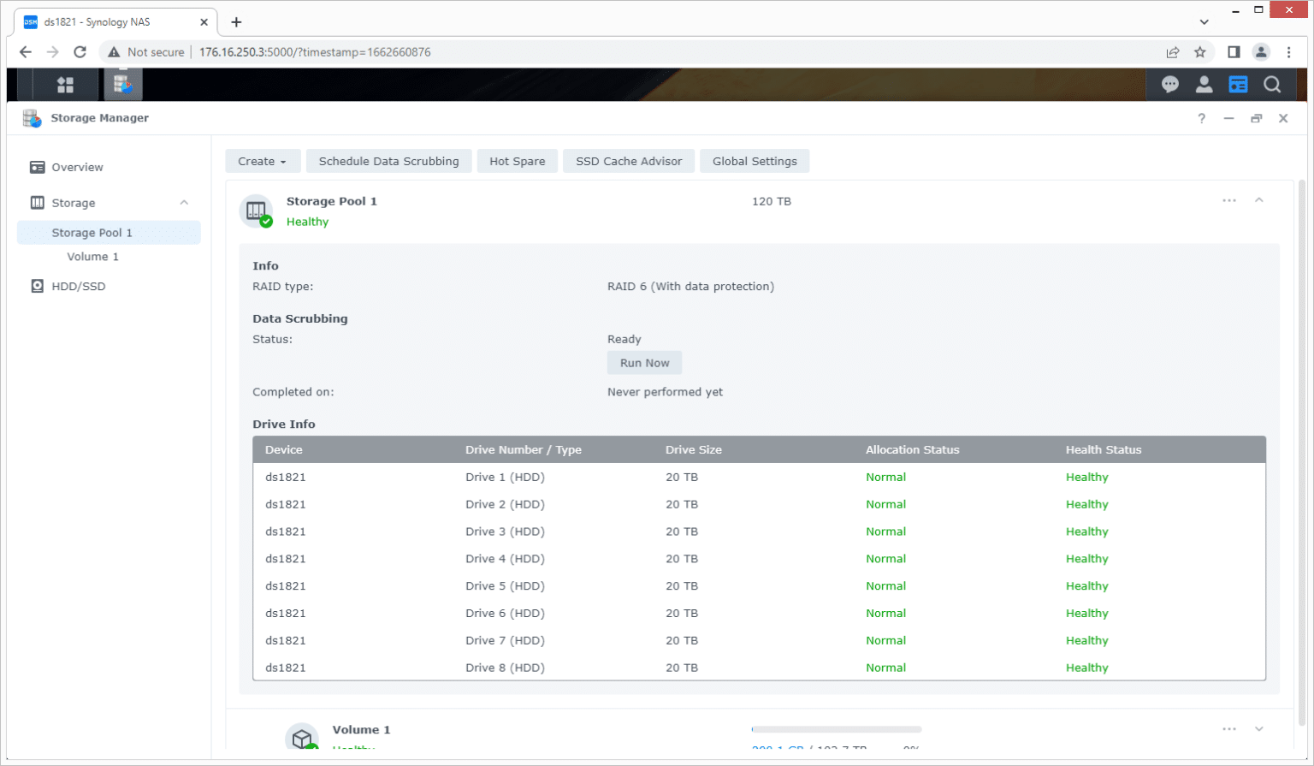Open the DSM Main Menu grid icon
Viewport: 1314px width, 766px height.
coord(65,84)
